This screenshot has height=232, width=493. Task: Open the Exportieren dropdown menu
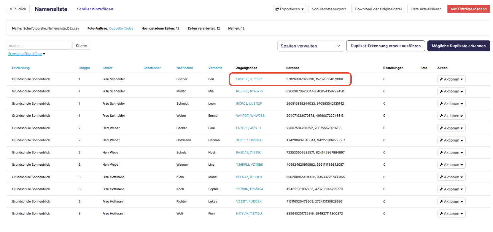(x=290, y=9)
